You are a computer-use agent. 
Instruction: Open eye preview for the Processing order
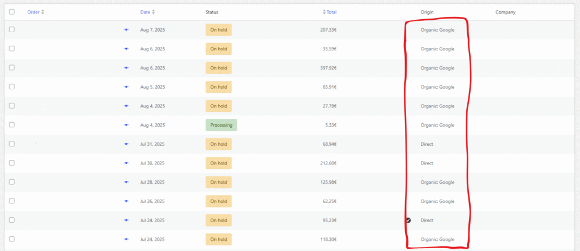point(126,125)
